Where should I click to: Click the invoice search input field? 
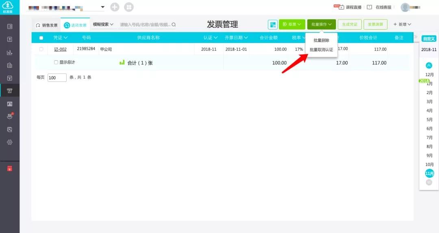145,25
